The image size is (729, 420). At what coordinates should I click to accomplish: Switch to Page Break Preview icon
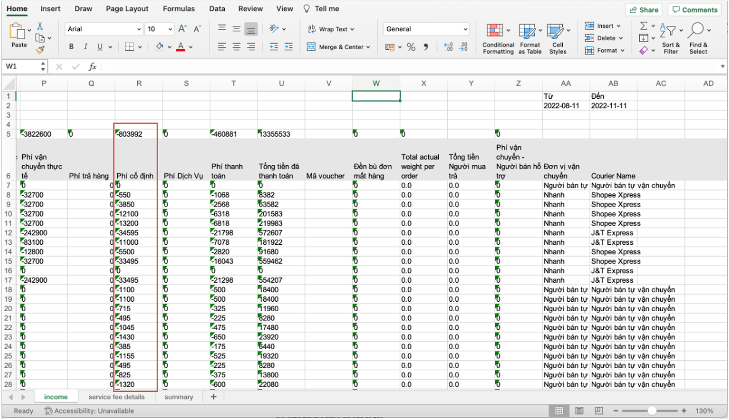[x=599, y=411]
